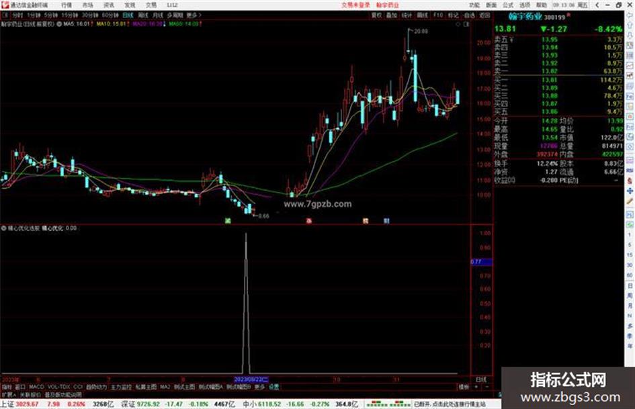Image resolution: width=635 pixels, height=409 pixels.
Task: Expand the 卖五 depth arrow
Action: pyautogui.click(x=511, y=40)
